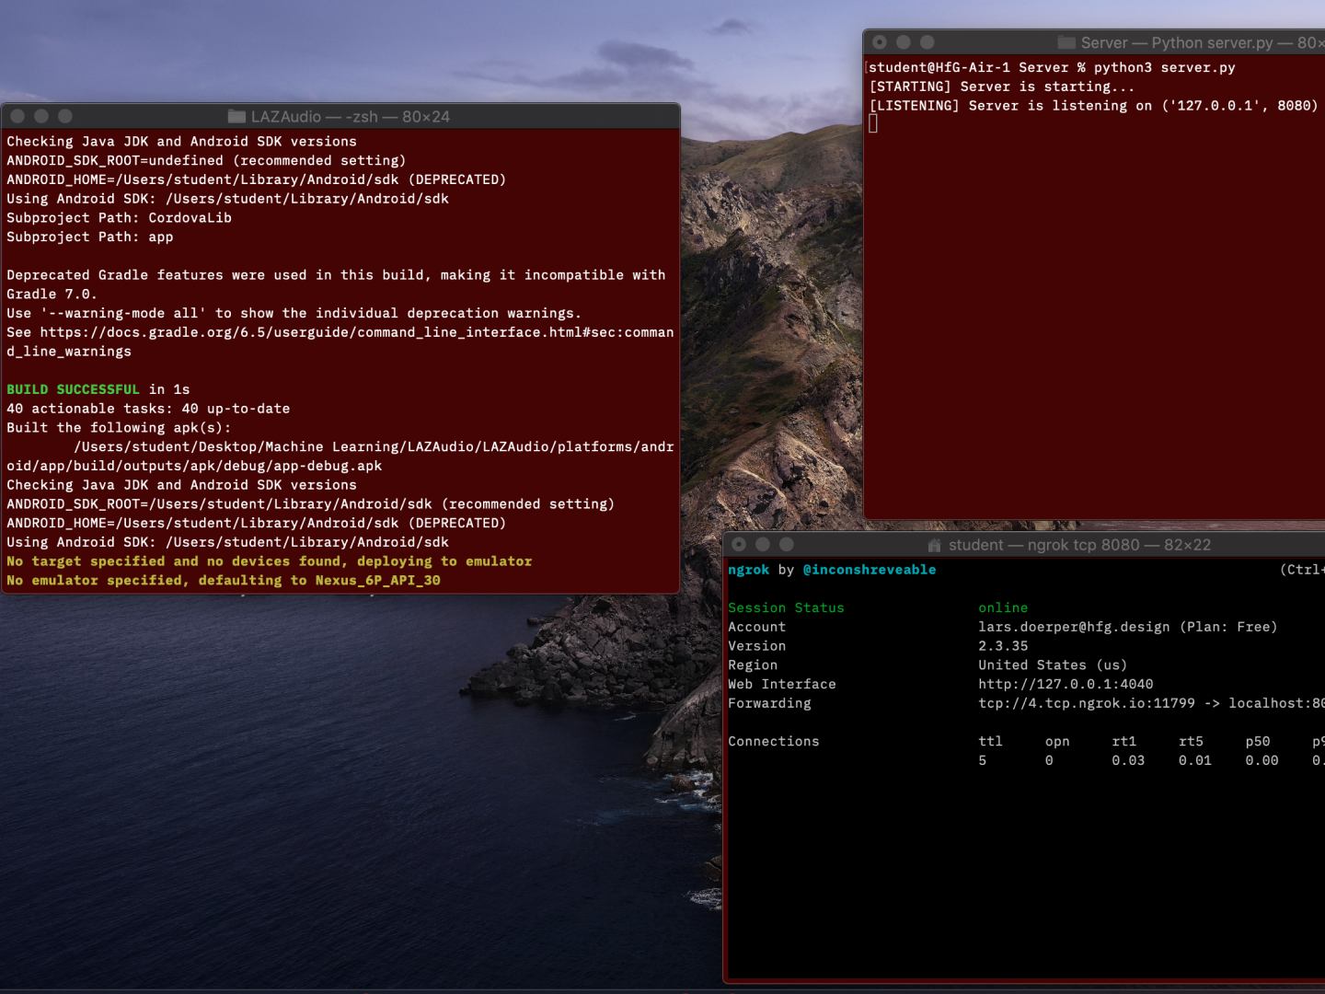
Task: Minimize the LAZAudio terminal window
Action: pyautogui.click(x=41, y=116)
